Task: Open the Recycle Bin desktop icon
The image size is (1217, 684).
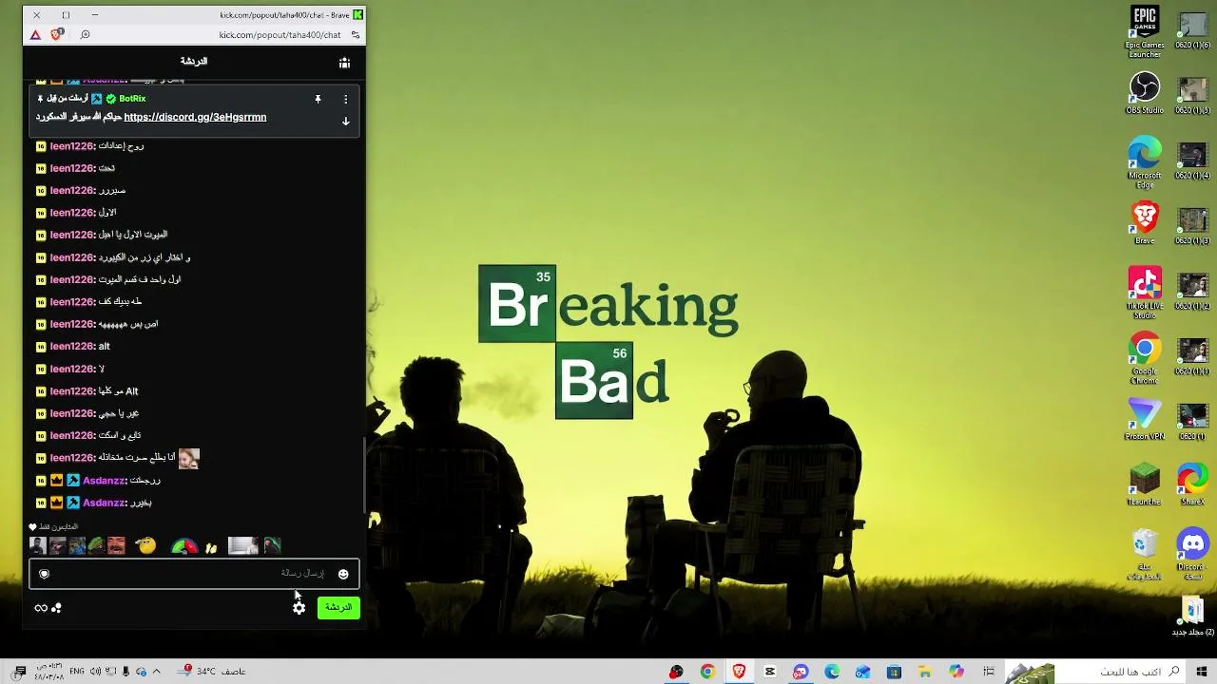Action: (x=1145, y=555)
